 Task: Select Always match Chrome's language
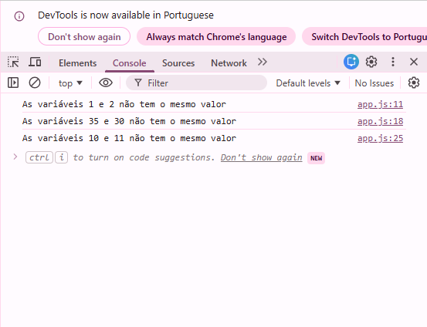click(216, 36)
